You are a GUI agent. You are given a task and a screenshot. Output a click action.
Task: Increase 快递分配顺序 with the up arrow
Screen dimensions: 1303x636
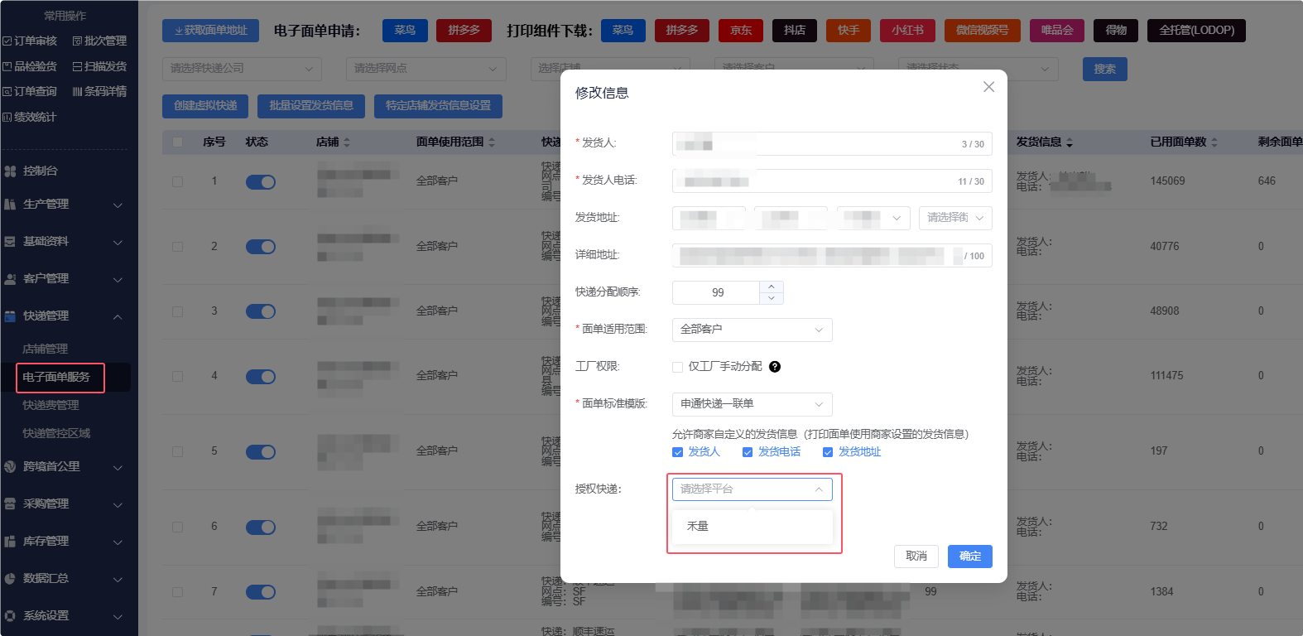click(772, 287)
